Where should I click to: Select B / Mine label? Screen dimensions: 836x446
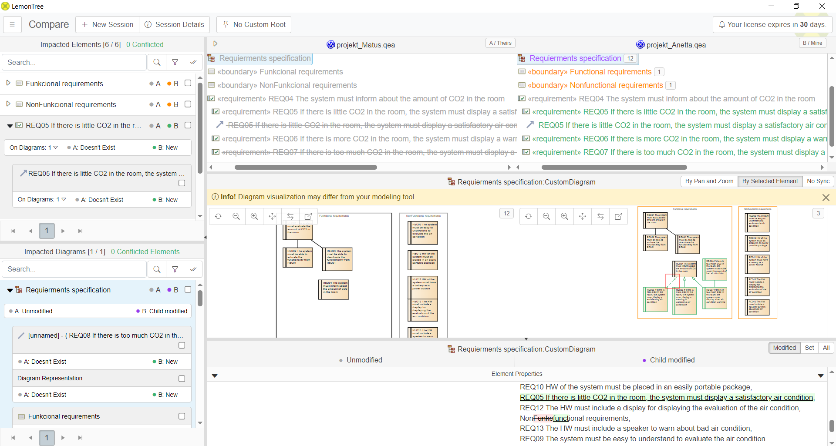[x=812, y=43]
